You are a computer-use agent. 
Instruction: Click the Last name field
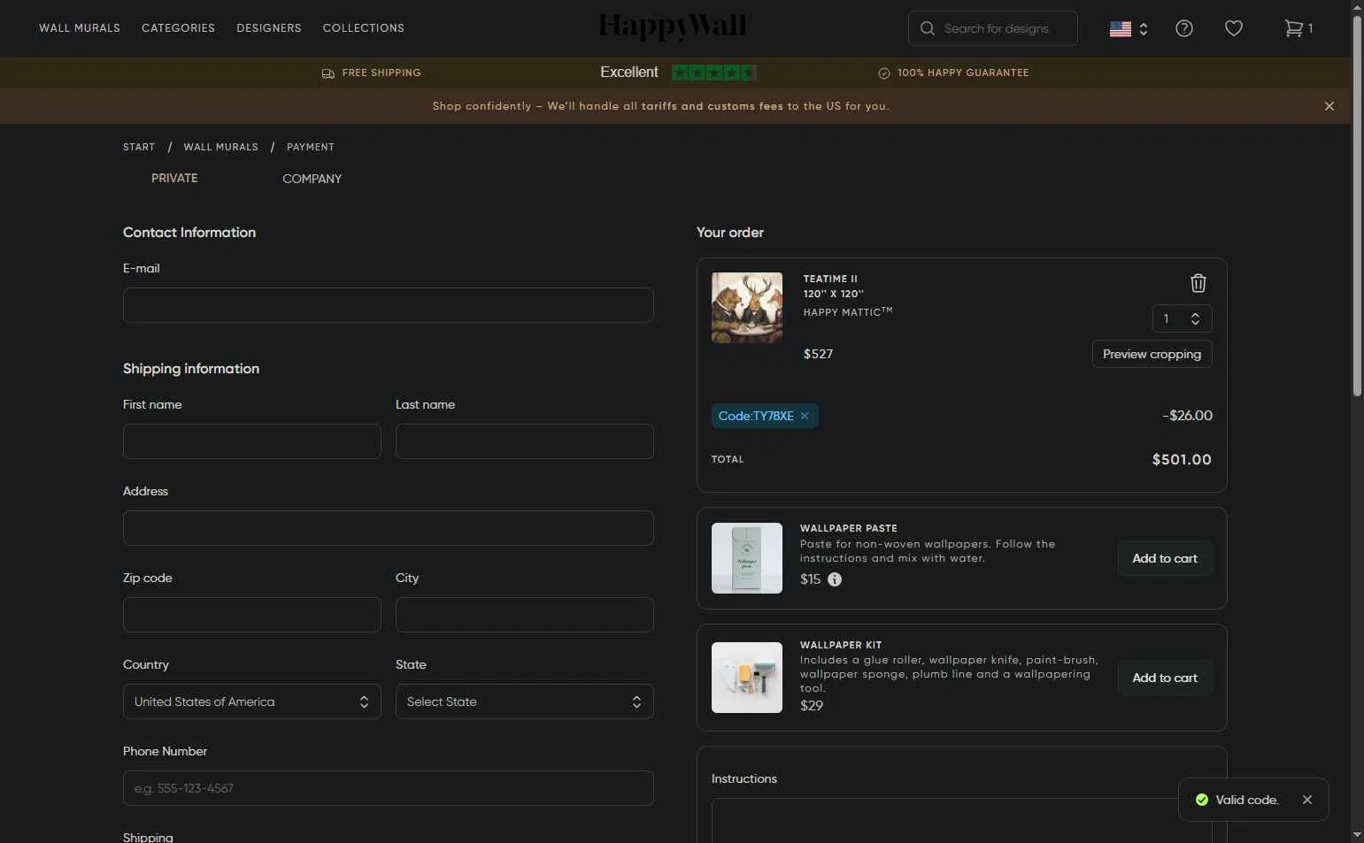524,441
